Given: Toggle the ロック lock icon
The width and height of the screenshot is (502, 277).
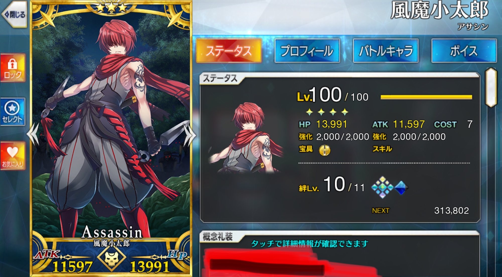Looking at the screenshot, I should [13, 68].
